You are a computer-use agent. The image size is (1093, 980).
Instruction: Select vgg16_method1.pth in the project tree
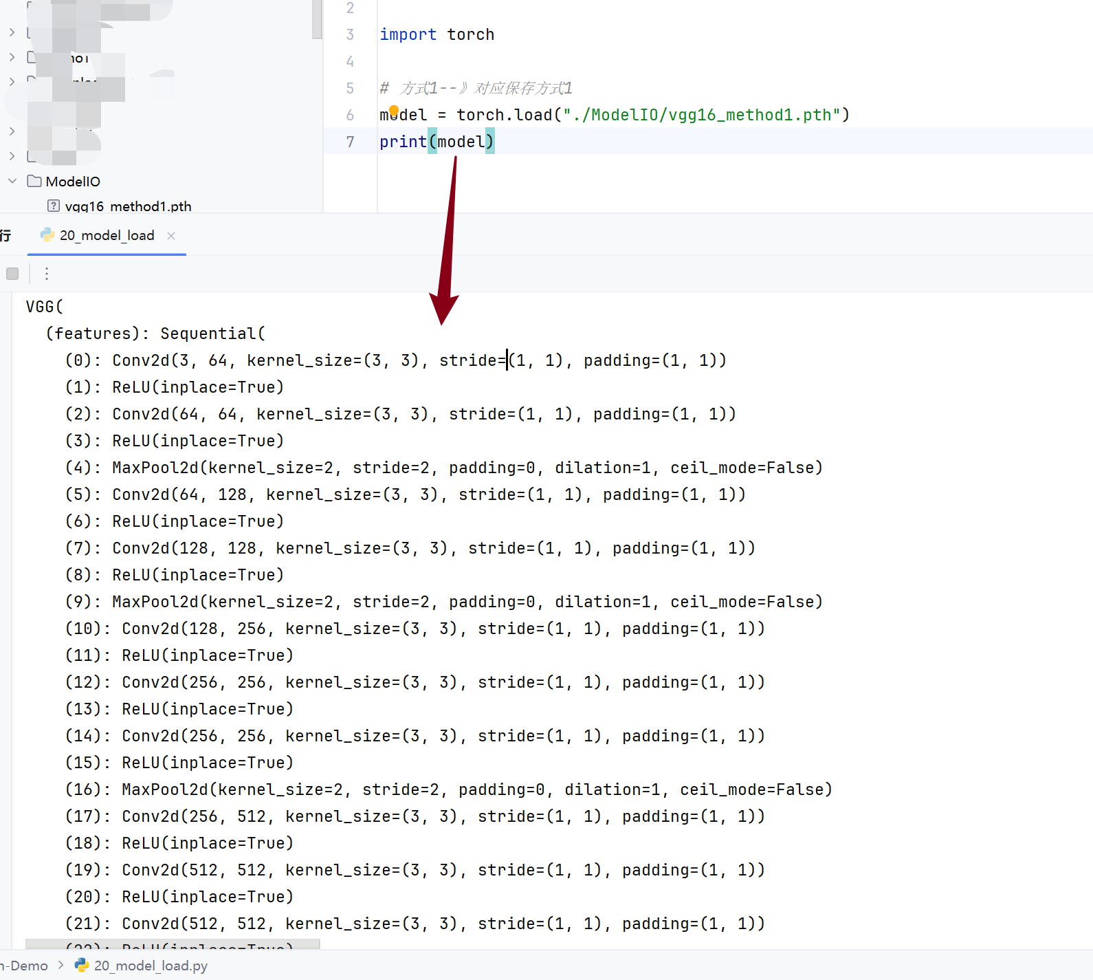coord(128,206)
